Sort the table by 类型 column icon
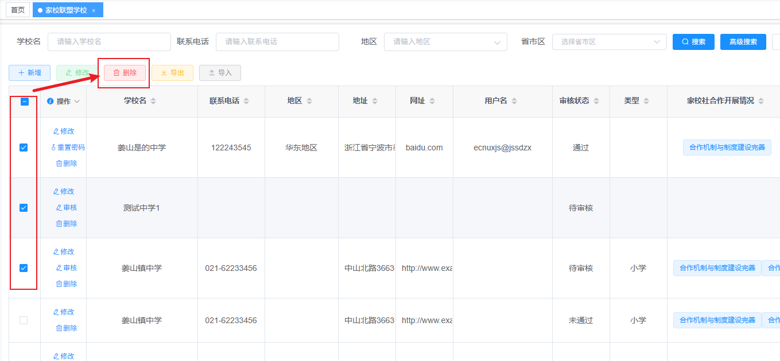This screenshot has height=361, width=780. (x=646, y=101)
